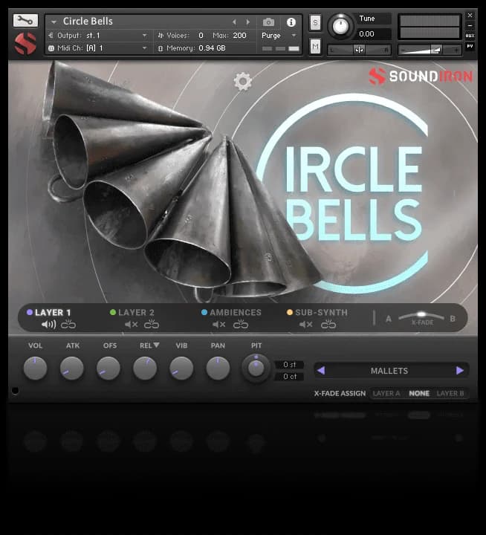Click the 0 ct cents field

tap(289, 376)
